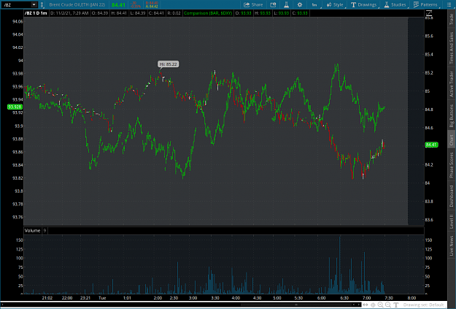This screenshot has height=309, width=456.
Task: Click the horizontal pan arrows icon
Action: pos(366,305)
